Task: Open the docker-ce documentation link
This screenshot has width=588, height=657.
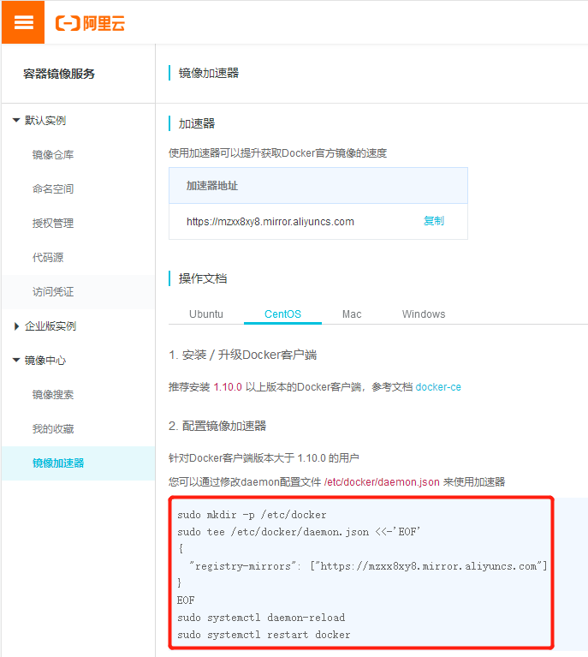Action: click(438, 386)
